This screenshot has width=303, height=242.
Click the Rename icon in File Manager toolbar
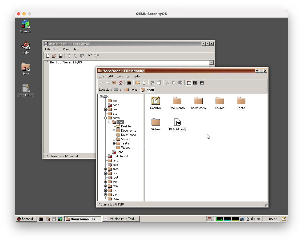click(159, 83)
